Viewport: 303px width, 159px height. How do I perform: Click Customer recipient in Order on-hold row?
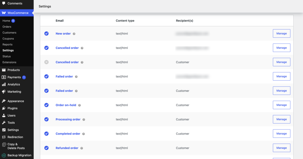point(183,105)
